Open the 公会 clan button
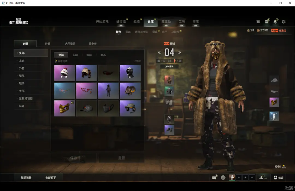 pos(279,177)
